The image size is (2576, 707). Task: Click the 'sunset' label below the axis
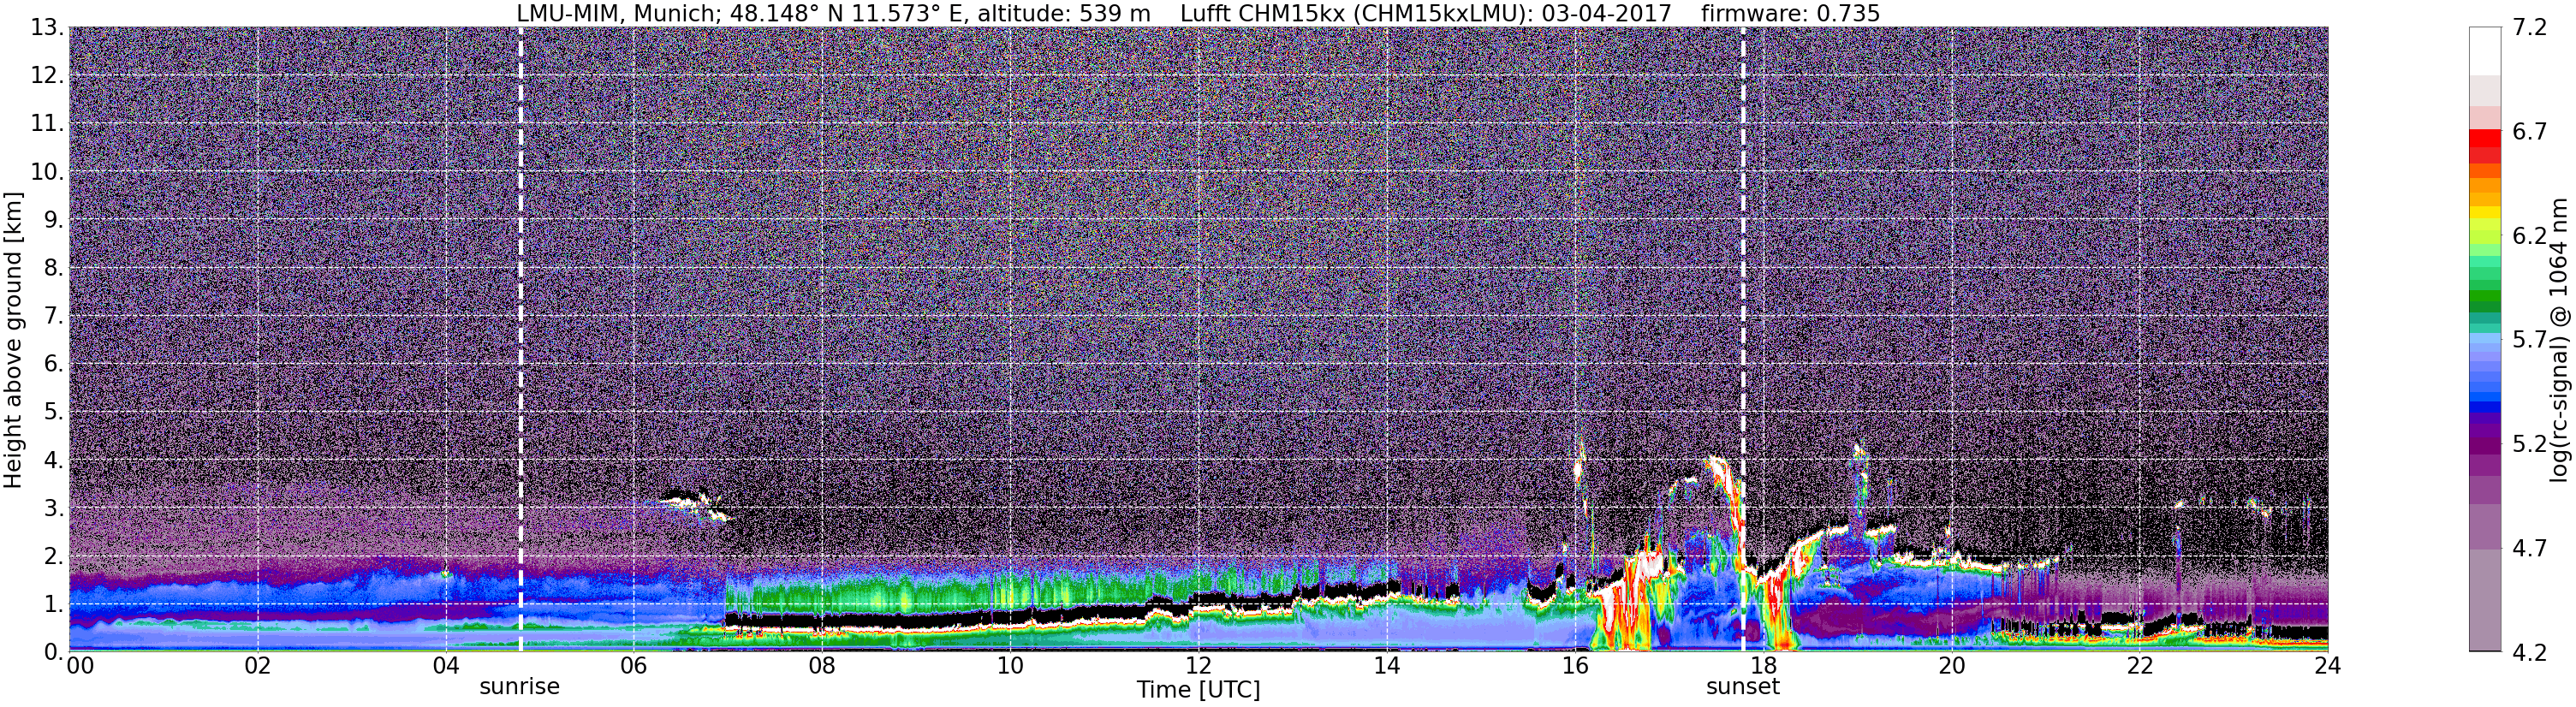tap(1743, 687)
